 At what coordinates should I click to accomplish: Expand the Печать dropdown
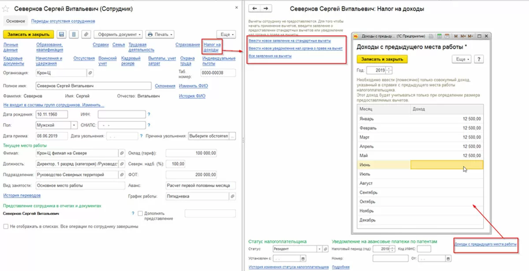160,34
